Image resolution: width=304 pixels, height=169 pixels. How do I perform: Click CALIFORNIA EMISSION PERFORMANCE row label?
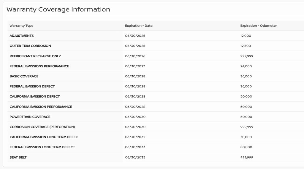click(x=41, y=107)
